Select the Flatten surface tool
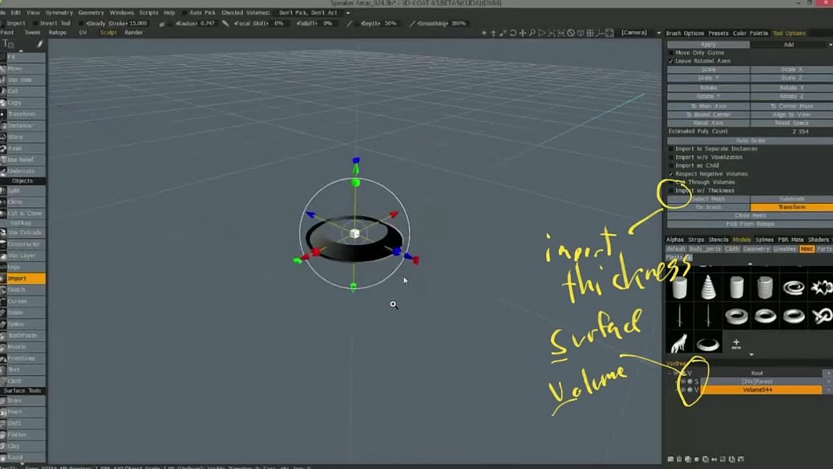This screenshot has height=469, width=833. pos(23,434)
